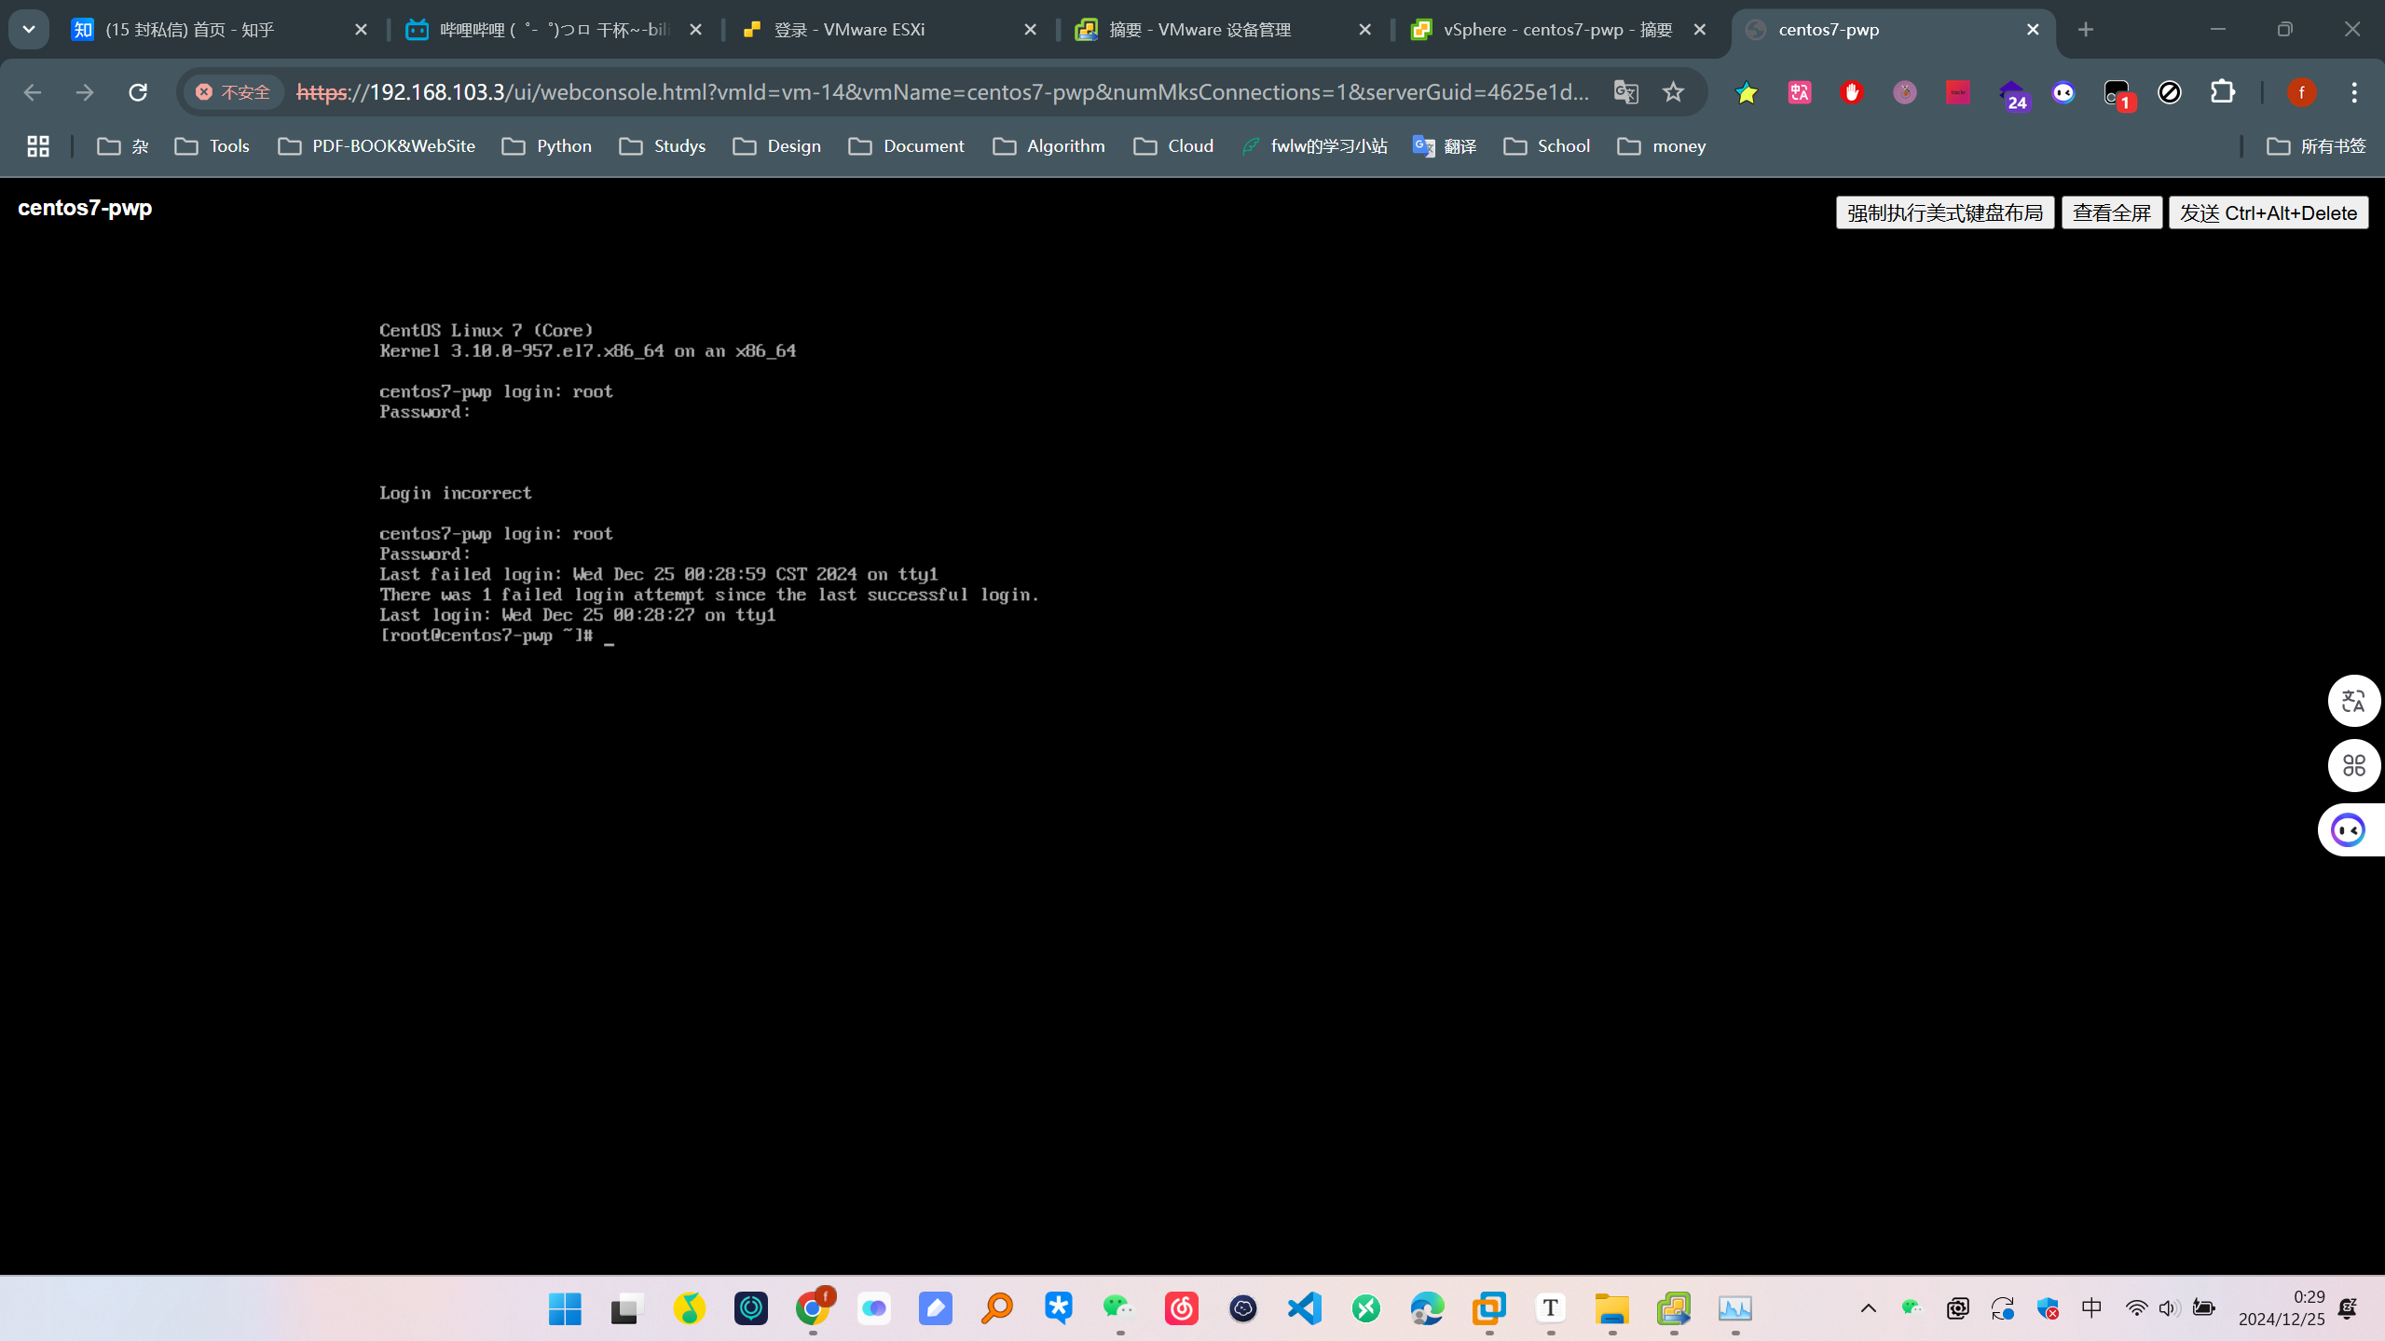Open the translate bookmark
Screen dimensions: 2385x1341
(x=1445, y=146)
